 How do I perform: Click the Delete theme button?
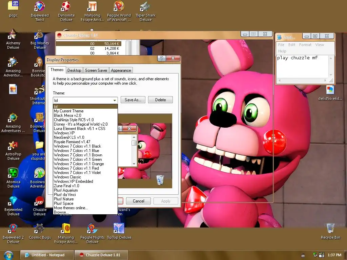pos(160,100)
